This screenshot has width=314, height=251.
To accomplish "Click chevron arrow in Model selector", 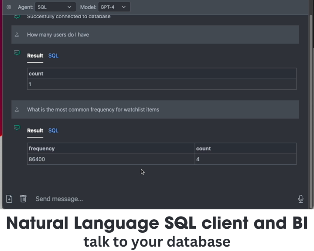I will pos(124,7).
